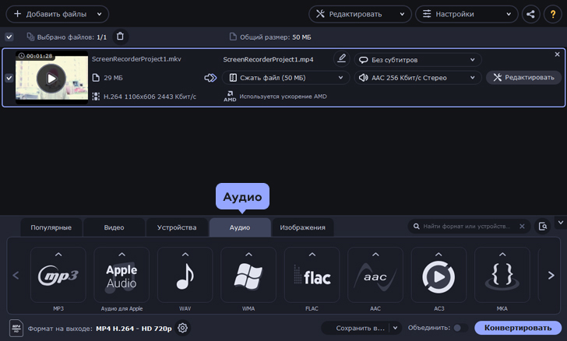
Task: Switch to the Видео tab
Action: [114, 227]
